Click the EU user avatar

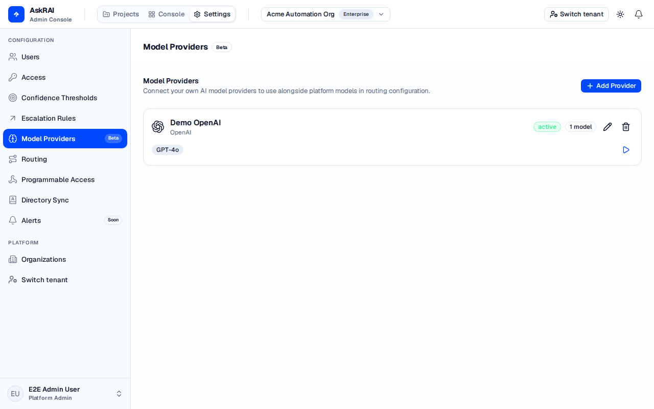tap(15, 394)
